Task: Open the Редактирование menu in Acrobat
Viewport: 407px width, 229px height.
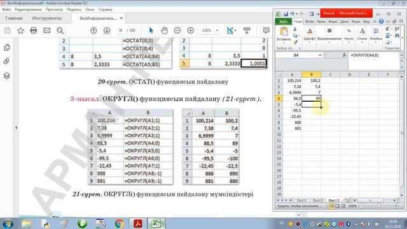Action: (x=28, y=10)
